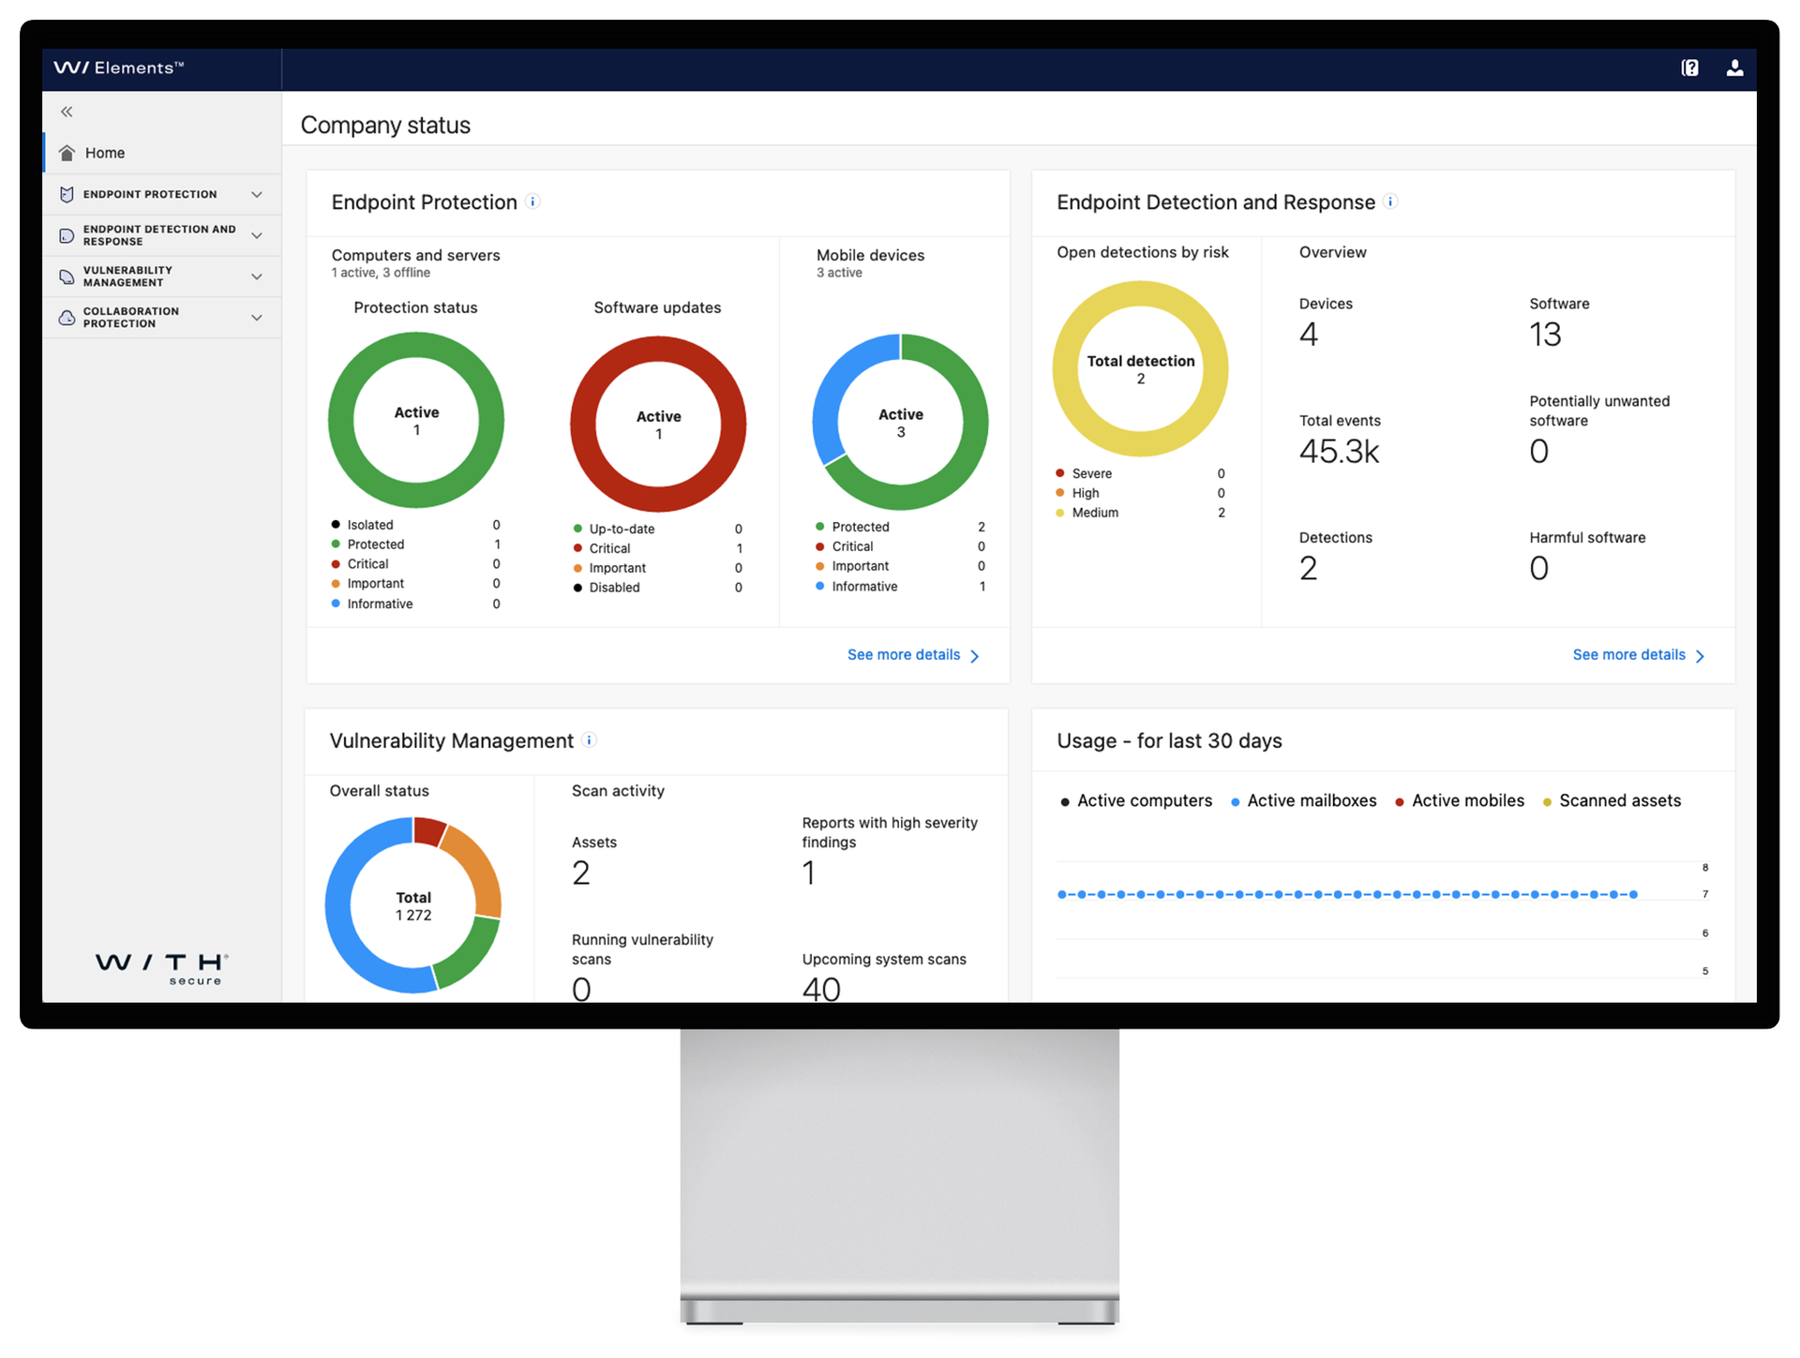The height and width of the screenshot is (1358, 1800).
Task: Click the info icon next to Endpoint Protection
Action: click(534, 201)
